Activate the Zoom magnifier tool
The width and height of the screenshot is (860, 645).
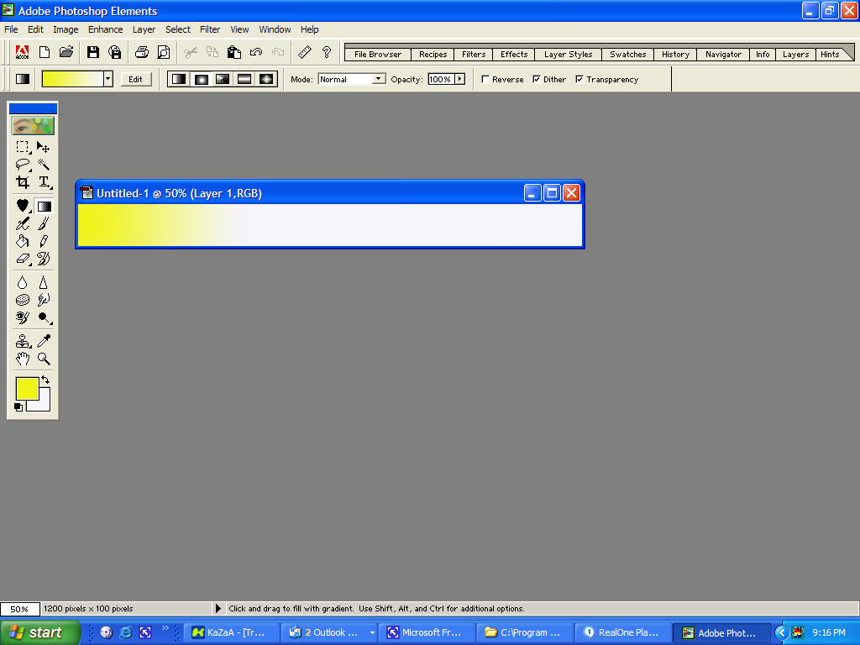[x=44, y=359]
